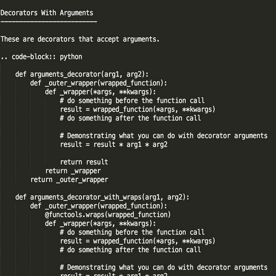Click the second "def _wrapper(*args, **kwargs):" line
276x276 pixels.
pos(101,223)
